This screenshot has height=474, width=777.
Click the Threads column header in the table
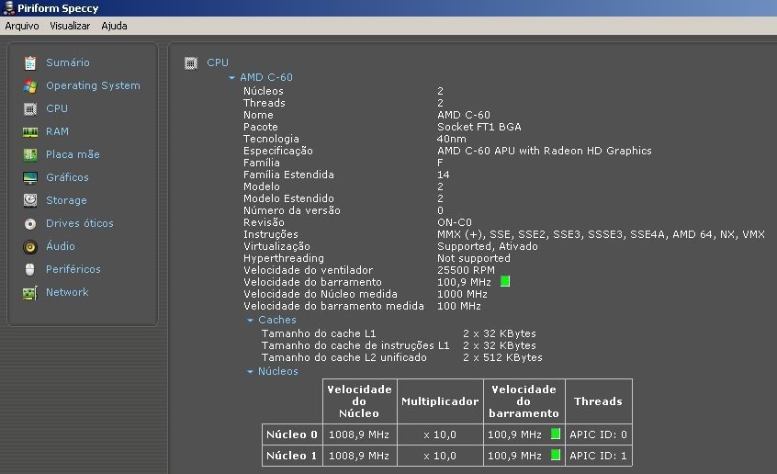(x=598, y=401)
